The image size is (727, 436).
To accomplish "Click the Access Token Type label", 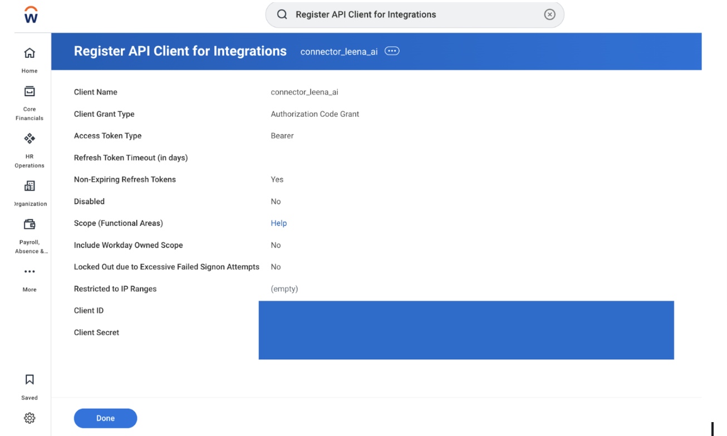I will [x=108, y=136].
